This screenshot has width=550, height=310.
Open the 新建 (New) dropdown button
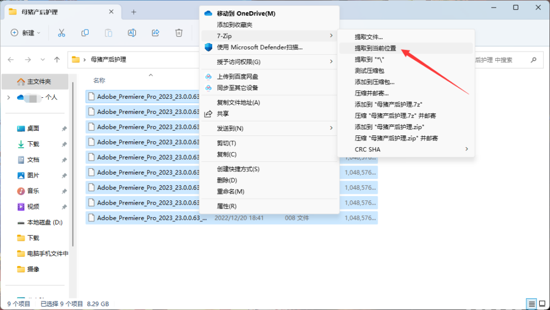[x=26, y=33]
